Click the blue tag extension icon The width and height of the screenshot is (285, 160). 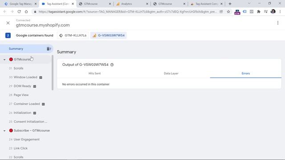click(244, 12)
